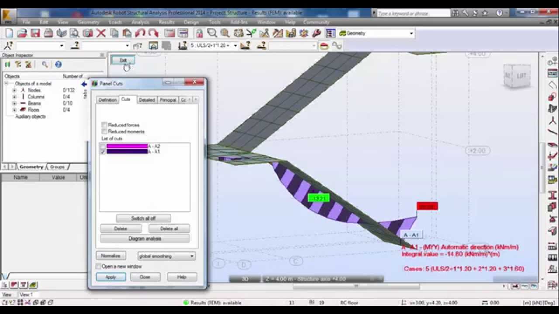Click the Autodesk Robot application logo
Image resolution: width=559 pixels, height=314 pixels.
8,17
